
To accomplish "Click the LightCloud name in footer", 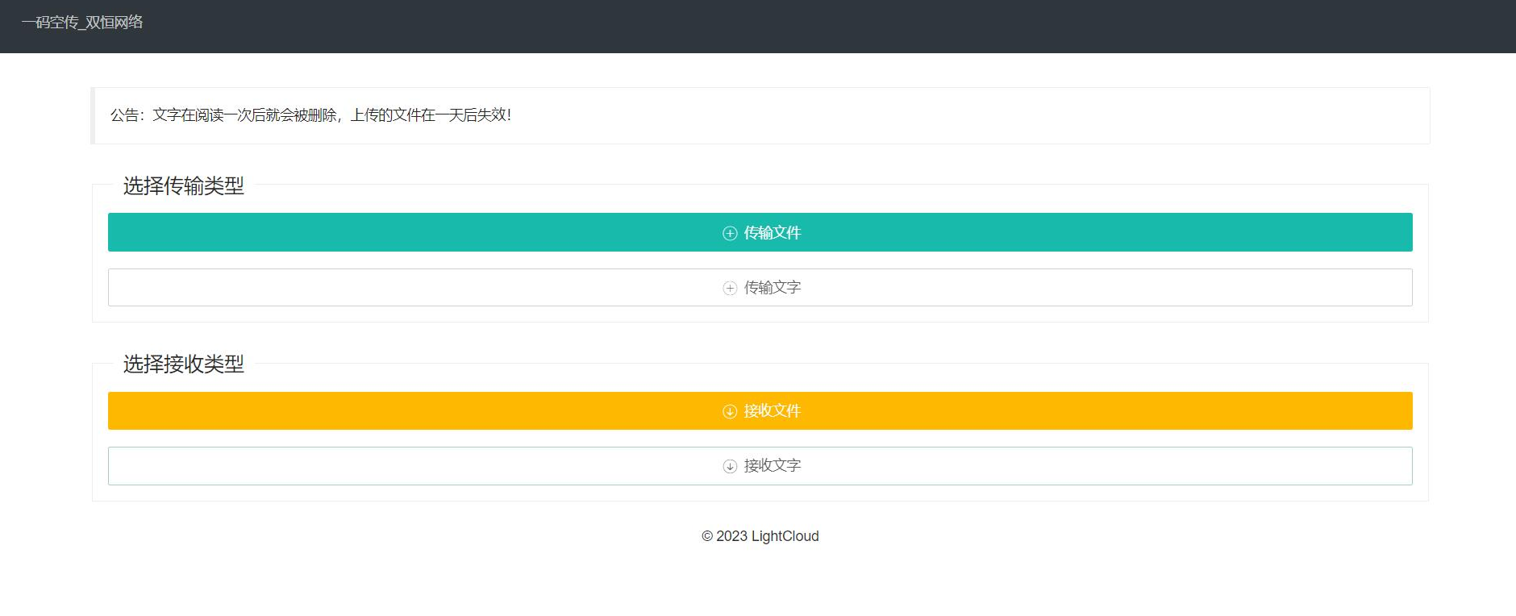I will [x=785, y=536].
